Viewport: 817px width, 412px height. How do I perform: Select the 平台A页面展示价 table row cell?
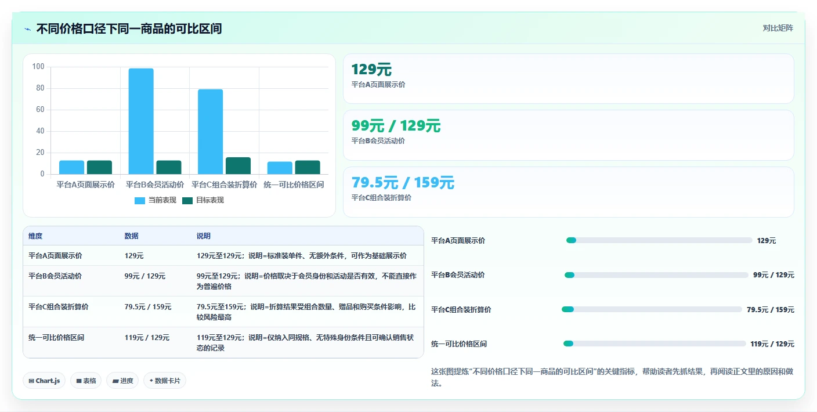[x=55, y=255]
